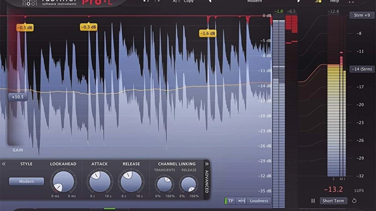Screen dimensions: 376x211
Task: Click the -14 (Strm) target marker
Action: point(362,69)
